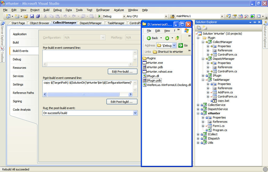Open the explorer Address \Debug dropdown
This screenshot has width=268, height=172.
coord(174,45)
